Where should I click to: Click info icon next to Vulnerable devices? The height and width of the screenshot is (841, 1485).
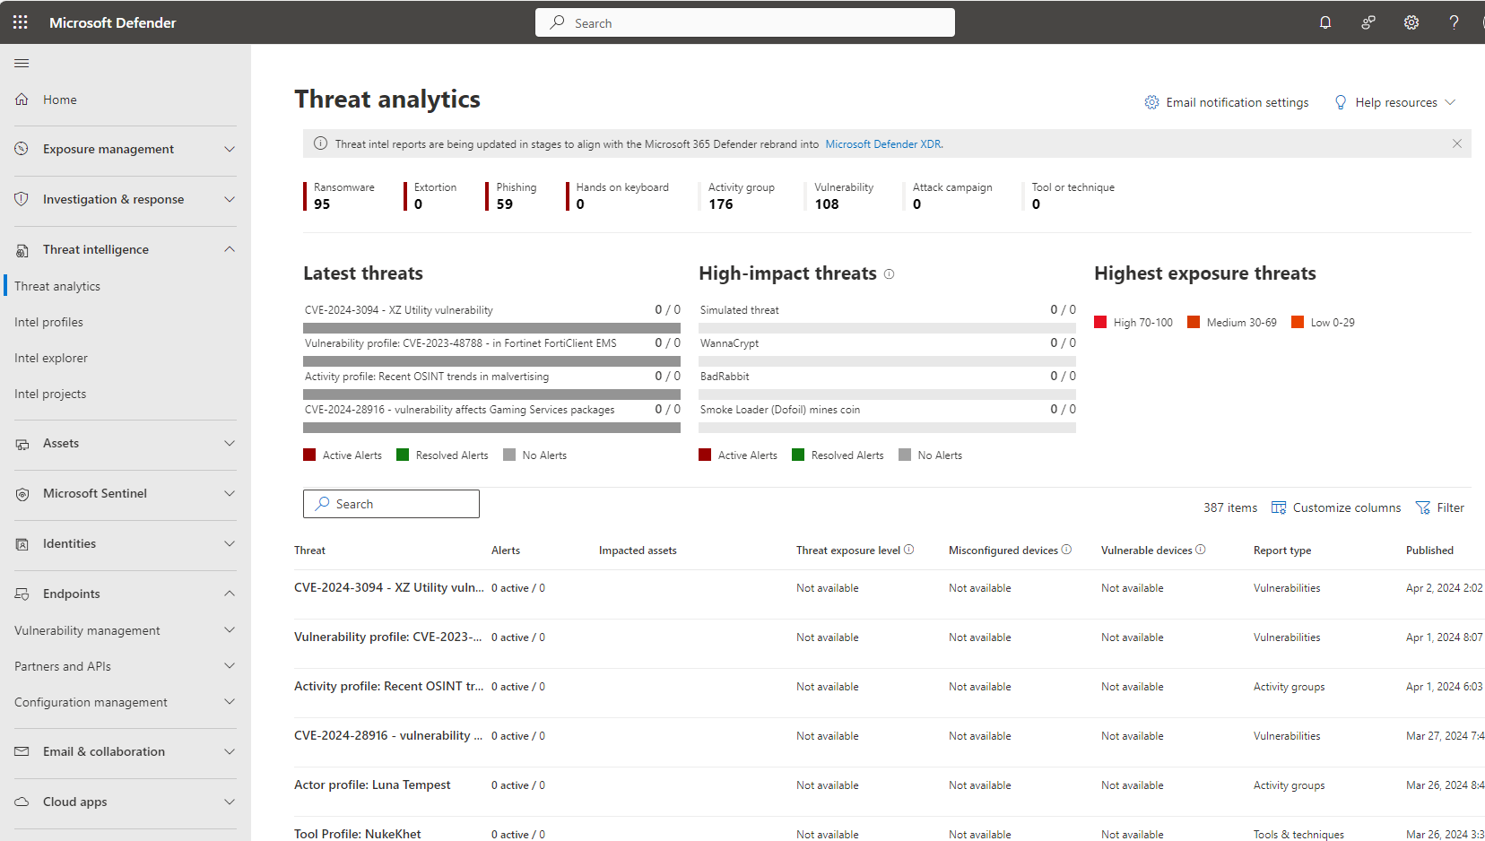(1200, 550)
